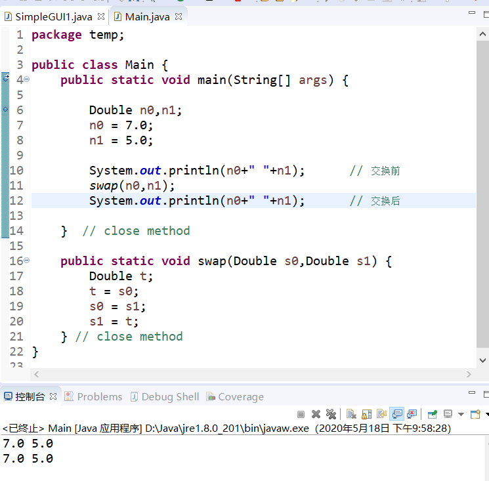Click the Coverage tab icon
Image resolution: width=489 pixels, height=481 pixels.
(x=211, y=396)
